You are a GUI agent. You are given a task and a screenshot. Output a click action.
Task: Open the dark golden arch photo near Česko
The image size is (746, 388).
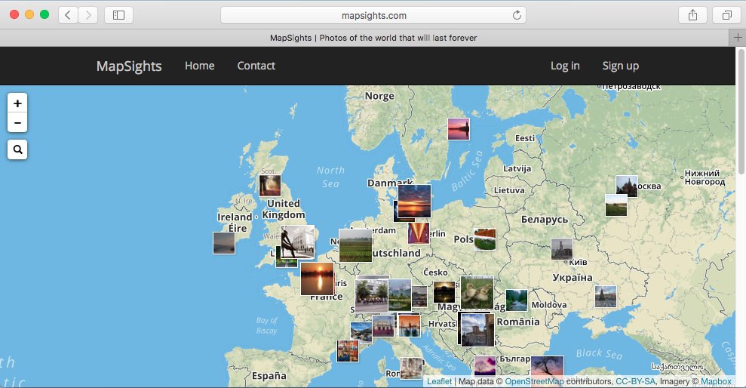coord(444,292)
